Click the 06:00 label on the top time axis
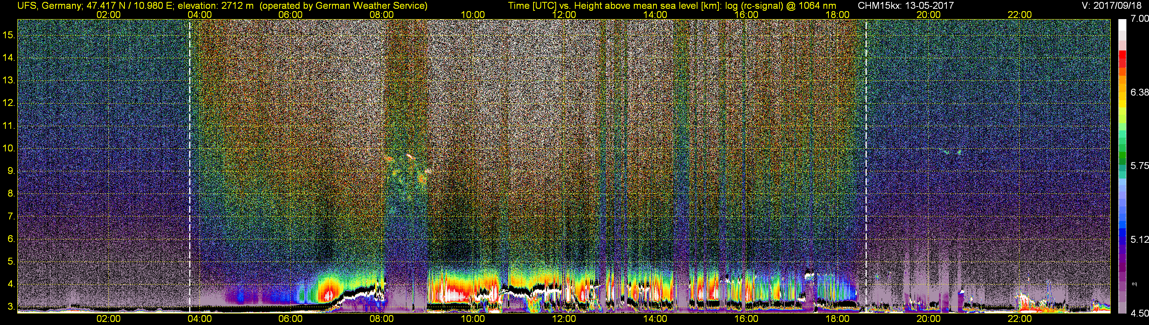Image resolution: width=1149 pixels, height=325 pixels. [x=290, y=15]
